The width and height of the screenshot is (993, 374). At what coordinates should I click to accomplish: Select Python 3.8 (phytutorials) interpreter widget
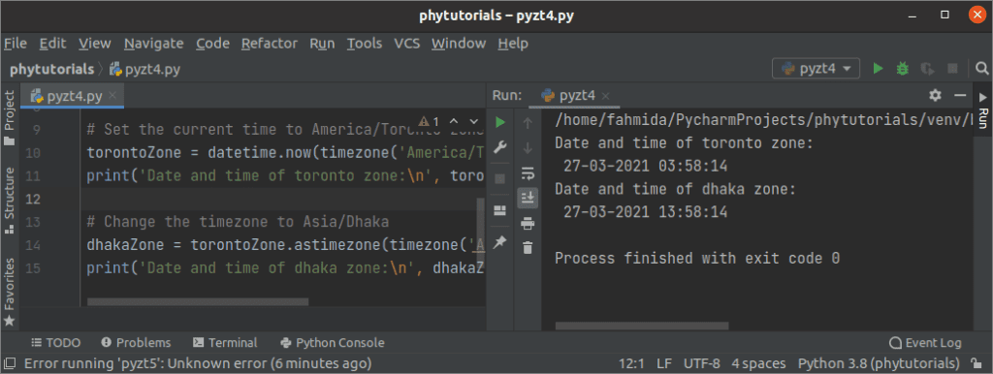[x=879, y=363]
